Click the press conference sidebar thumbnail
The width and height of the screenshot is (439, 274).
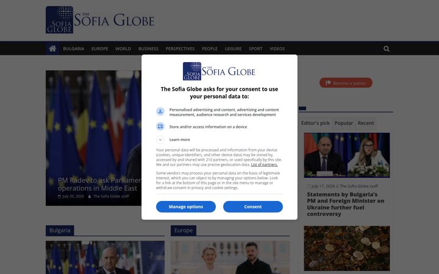pos(347,155)
